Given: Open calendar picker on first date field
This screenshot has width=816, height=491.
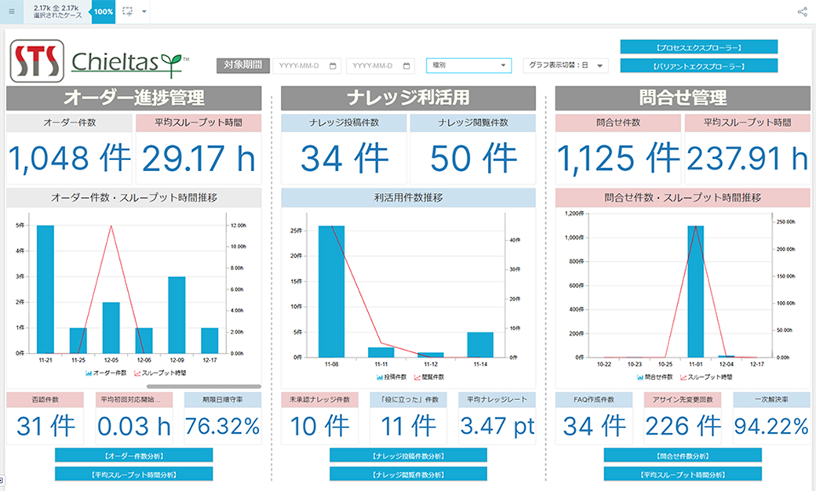Looking at the screenshot, I should [x=333, y=66].
